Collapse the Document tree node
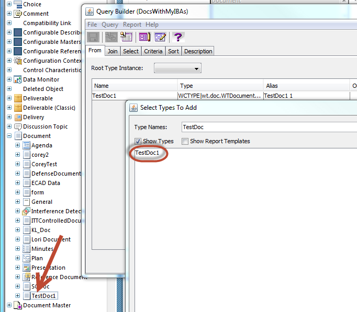Image resolution: width=357 pixels, height=312 pixels. pos(9,136)
